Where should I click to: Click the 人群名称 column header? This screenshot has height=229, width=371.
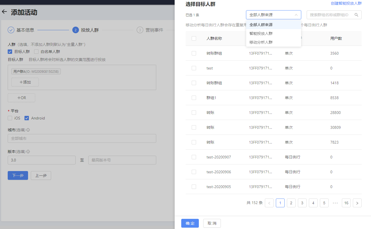click(214, 38)
